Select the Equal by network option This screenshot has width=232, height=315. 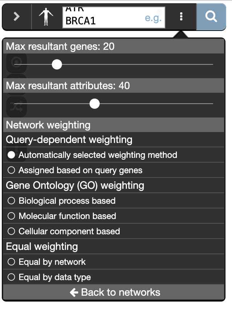tap(12, 262)
